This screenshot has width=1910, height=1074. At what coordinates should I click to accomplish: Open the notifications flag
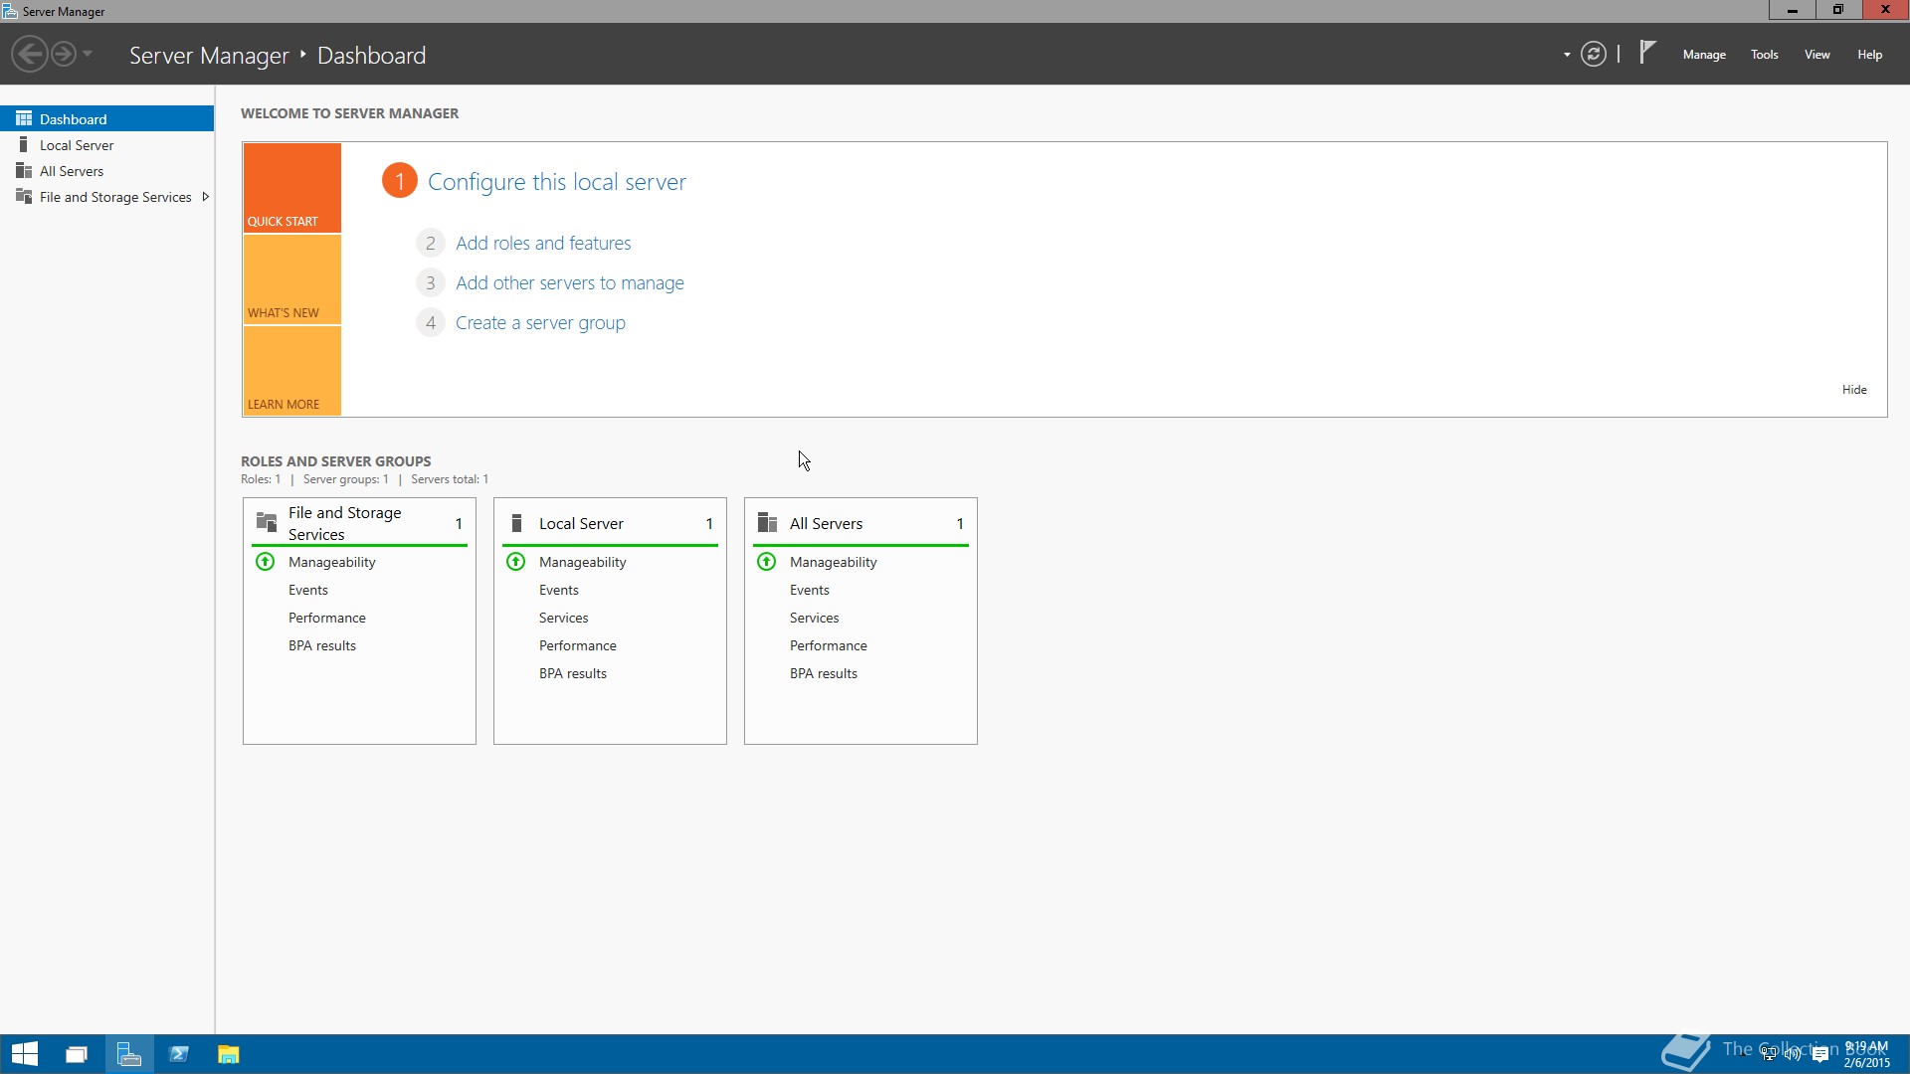1647,52
